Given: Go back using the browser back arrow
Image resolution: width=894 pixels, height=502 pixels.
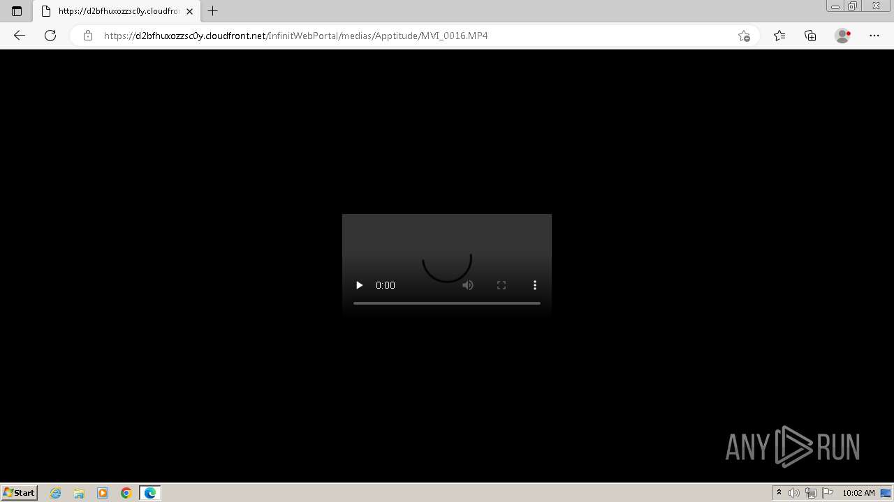Looking at the screenshot, I should [x=20, y=36].
